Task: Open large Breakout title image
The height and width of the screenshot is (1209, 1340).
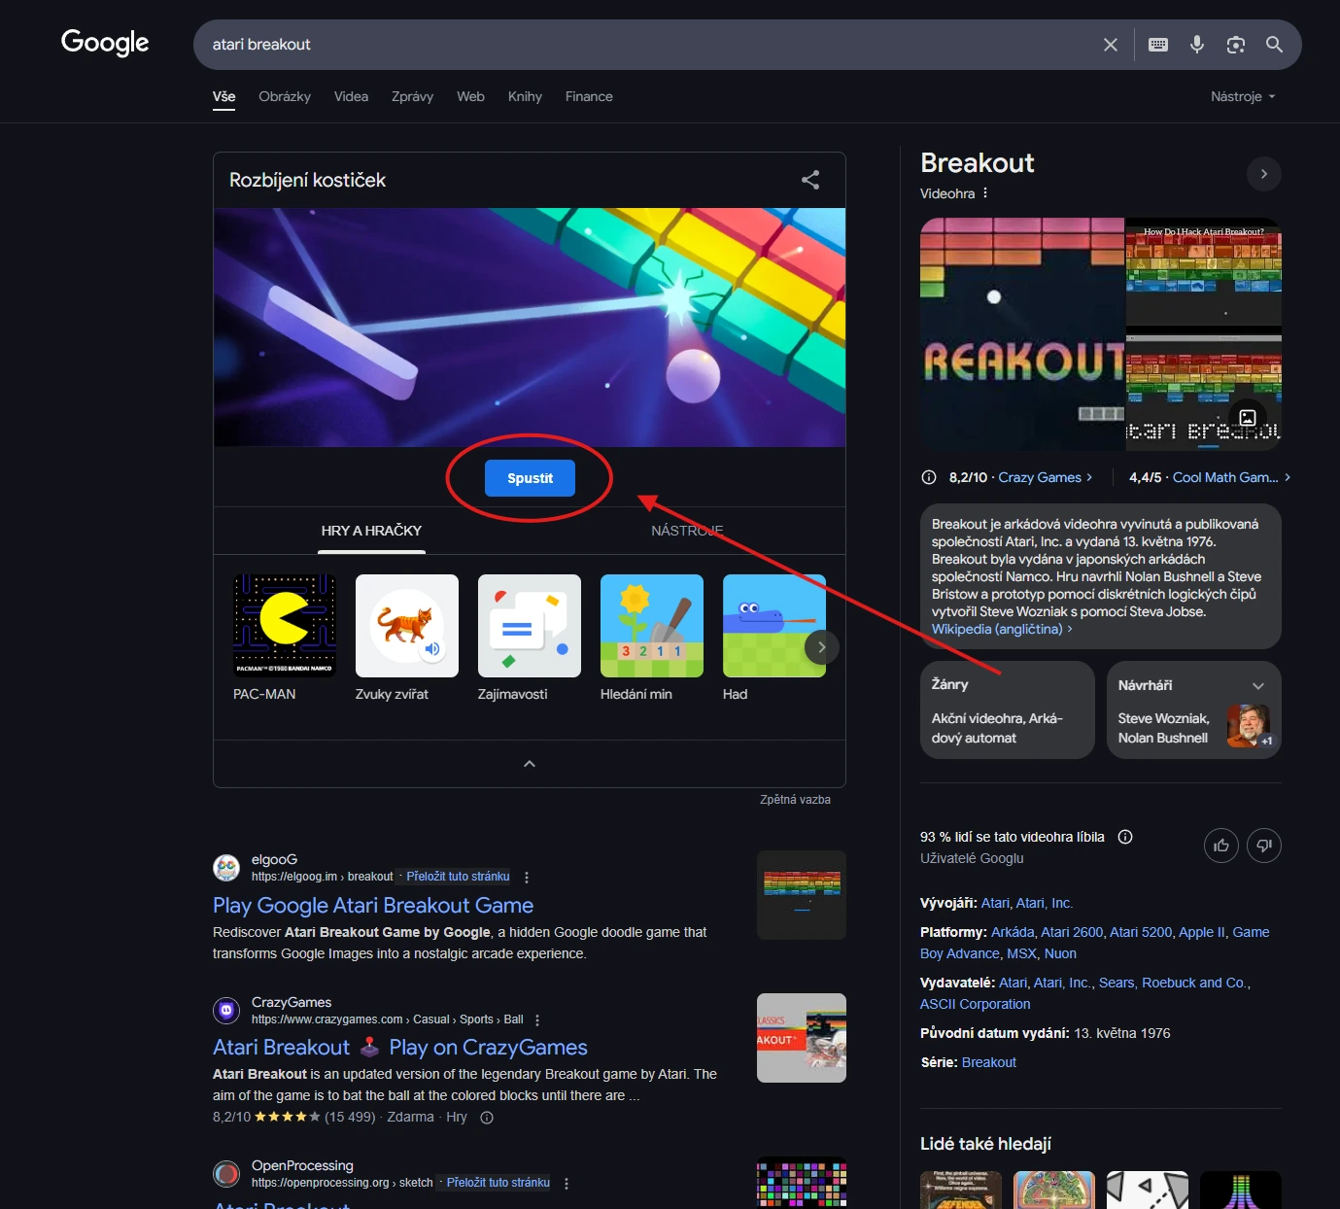Action: tap(1022, 334)
